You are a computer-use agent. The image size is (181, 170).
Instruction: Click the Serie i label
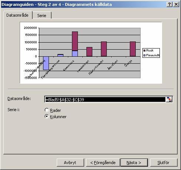pyautogui.click(x=13, y=110)
